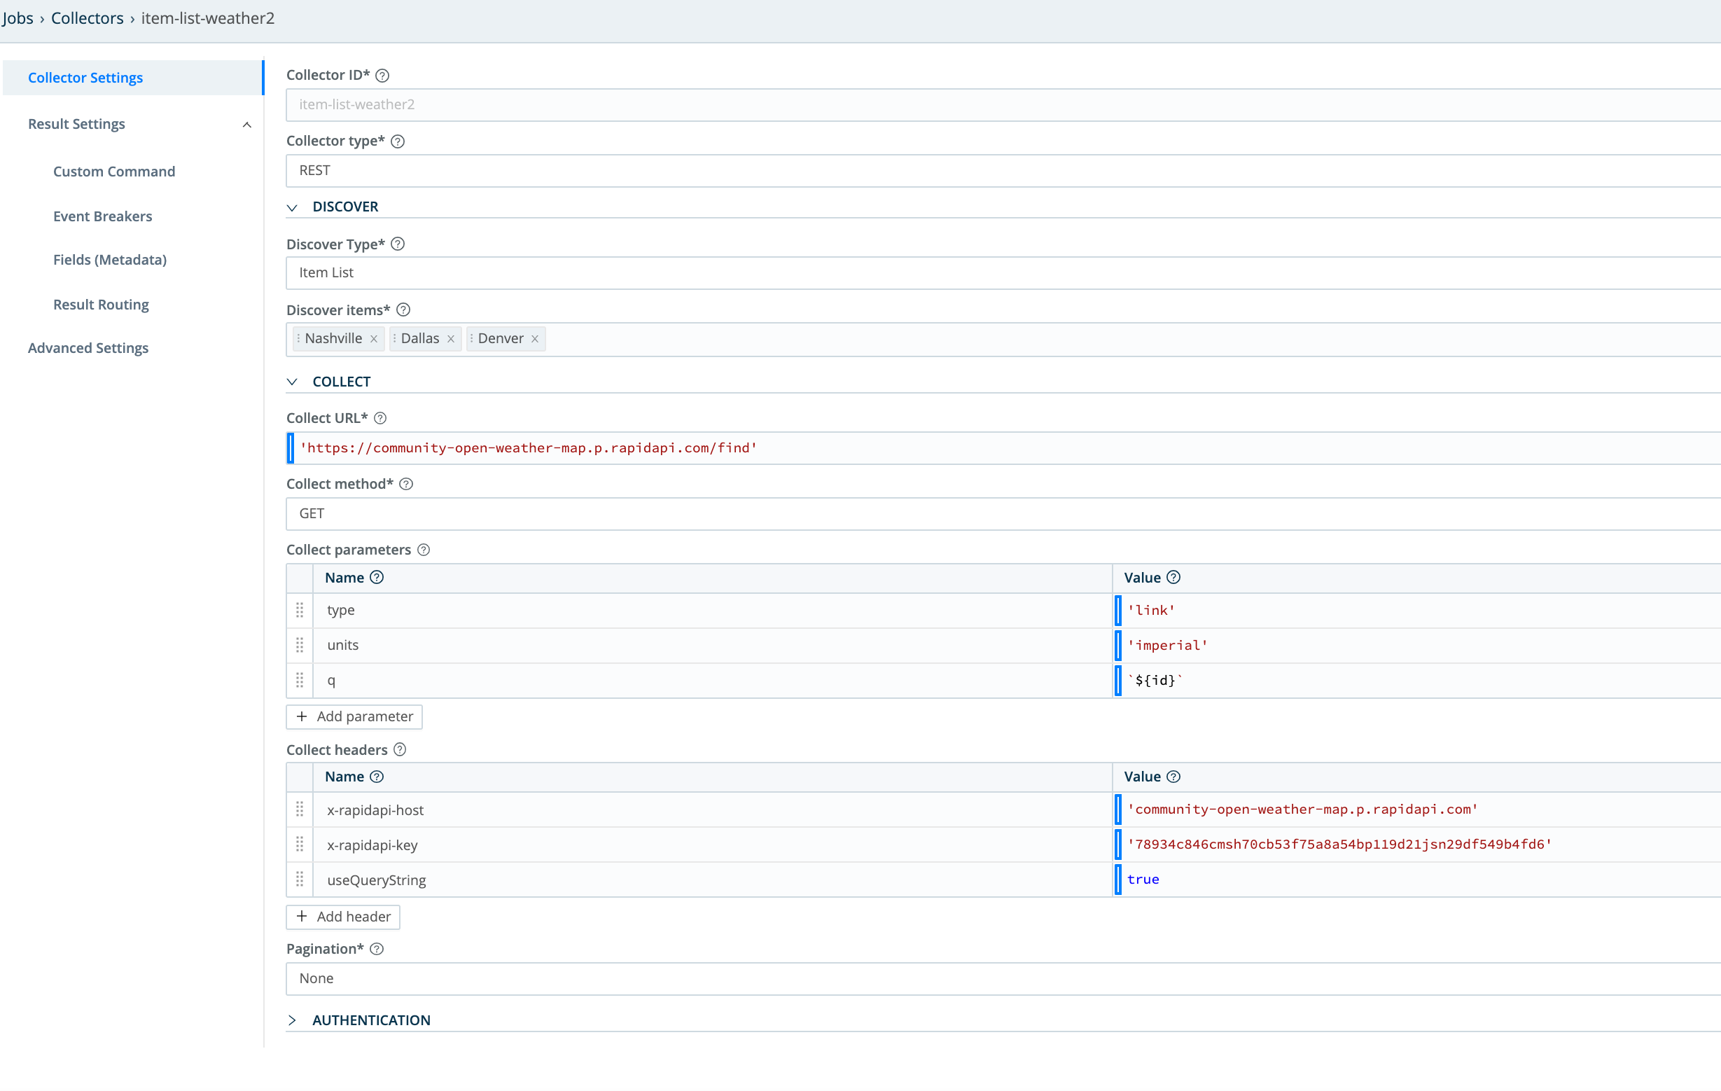Open Value column help in Collect parameters

click(1173, 578)
